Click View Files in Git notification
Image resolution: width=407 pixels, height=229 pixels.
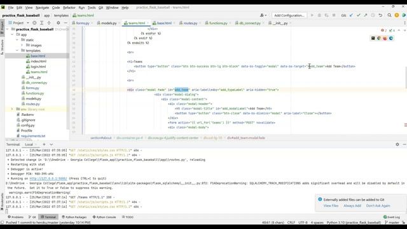click(331, 205)
